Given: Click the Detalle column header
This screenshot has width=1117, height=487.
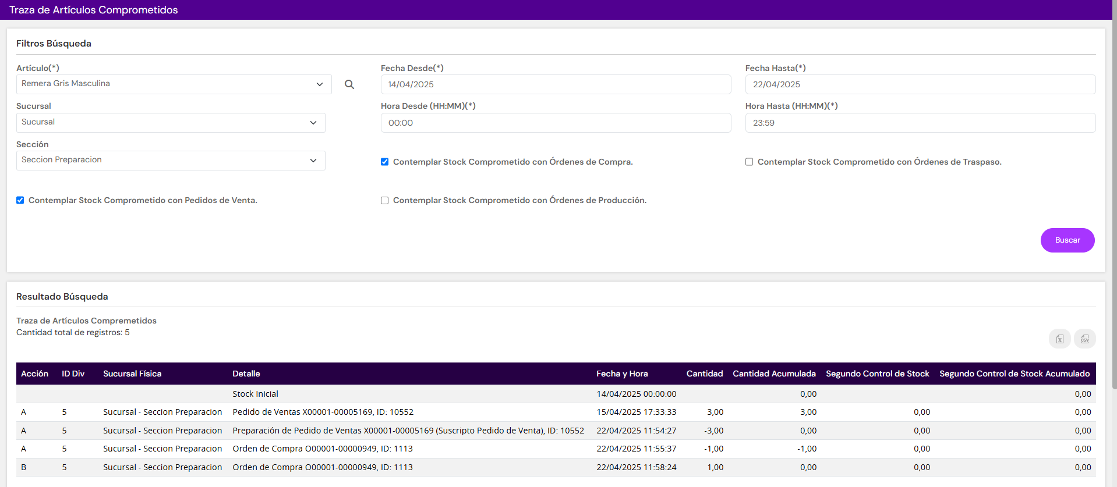Looking at the screenshot, I should [246, 374].
